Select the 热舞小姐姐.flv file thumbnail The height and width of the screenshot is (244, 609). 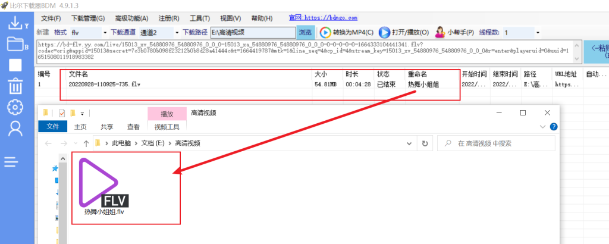tap(104, 186)
